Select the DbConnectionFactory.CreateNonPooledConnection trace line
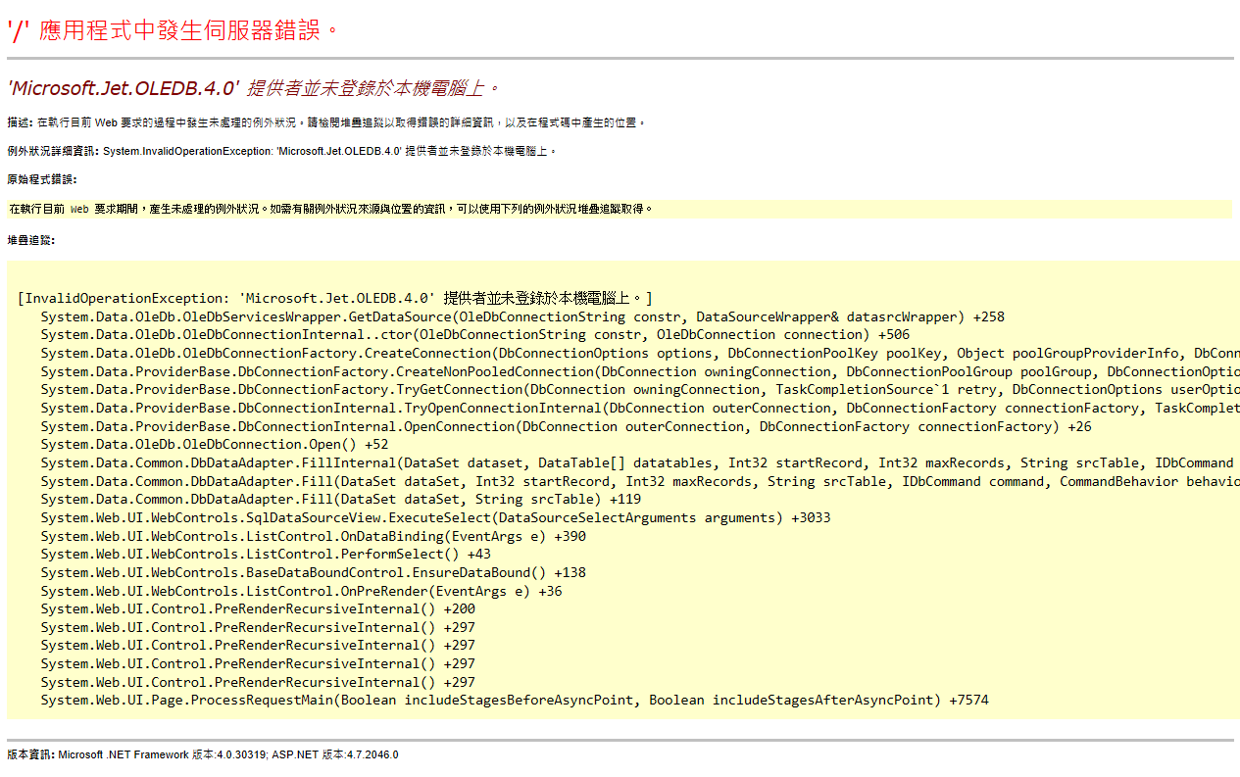 [640, 371]
